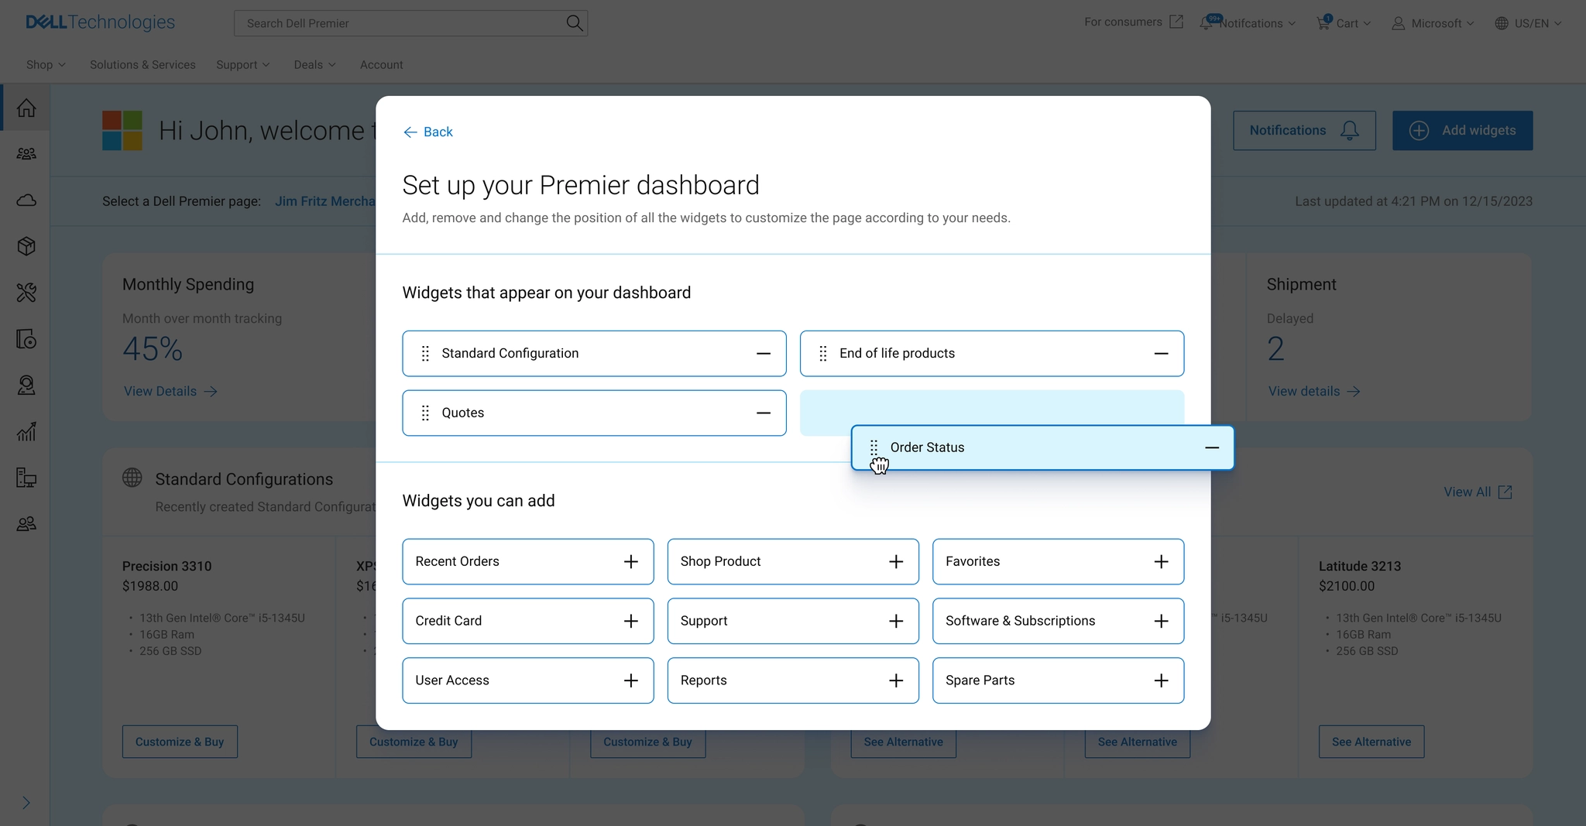This screenshot has width=1586, height=826.
Task: Go Back from dashboard setup dialog
Action: click(427, 132)
